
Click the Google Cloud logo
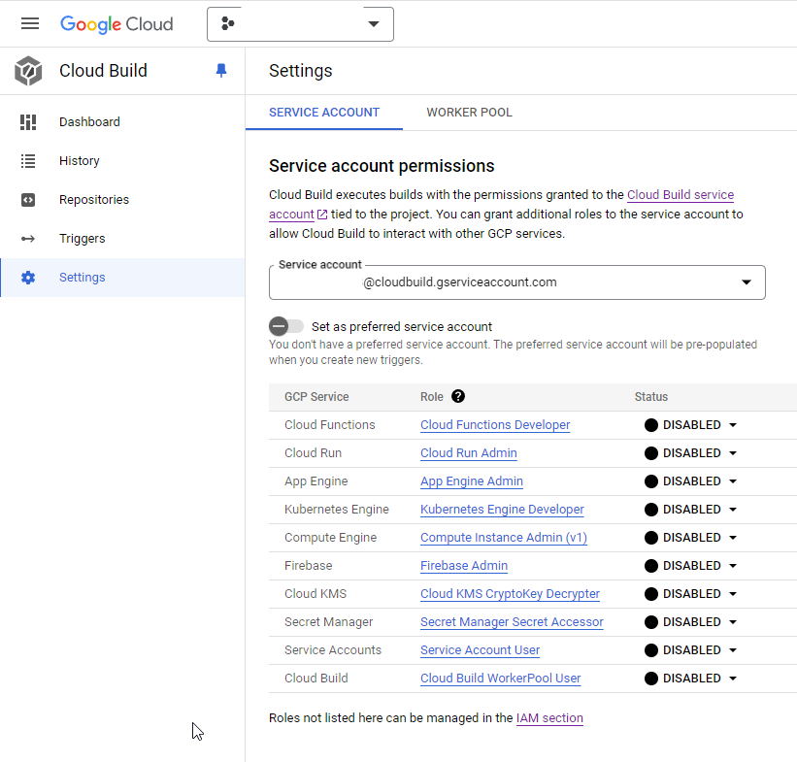coord(116,24)
